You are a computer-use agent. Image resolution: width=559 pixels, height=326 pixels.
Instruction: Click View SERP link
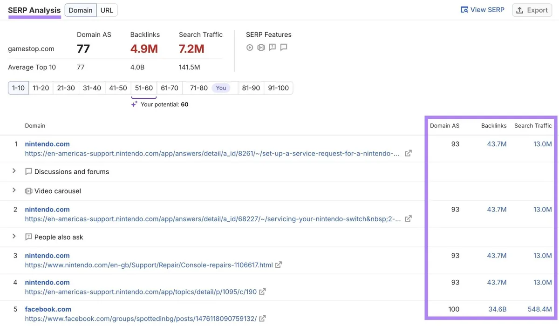tap(482, 10)
